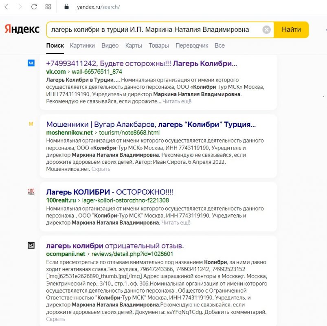
Task: Switch to the Переводчик tab
Action: [x=192, y=46]
